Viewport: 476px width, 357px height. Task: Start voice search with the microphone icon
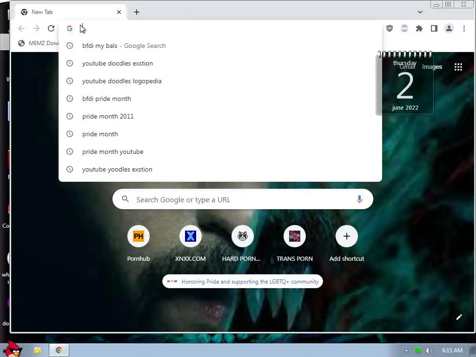pos(359,199)
